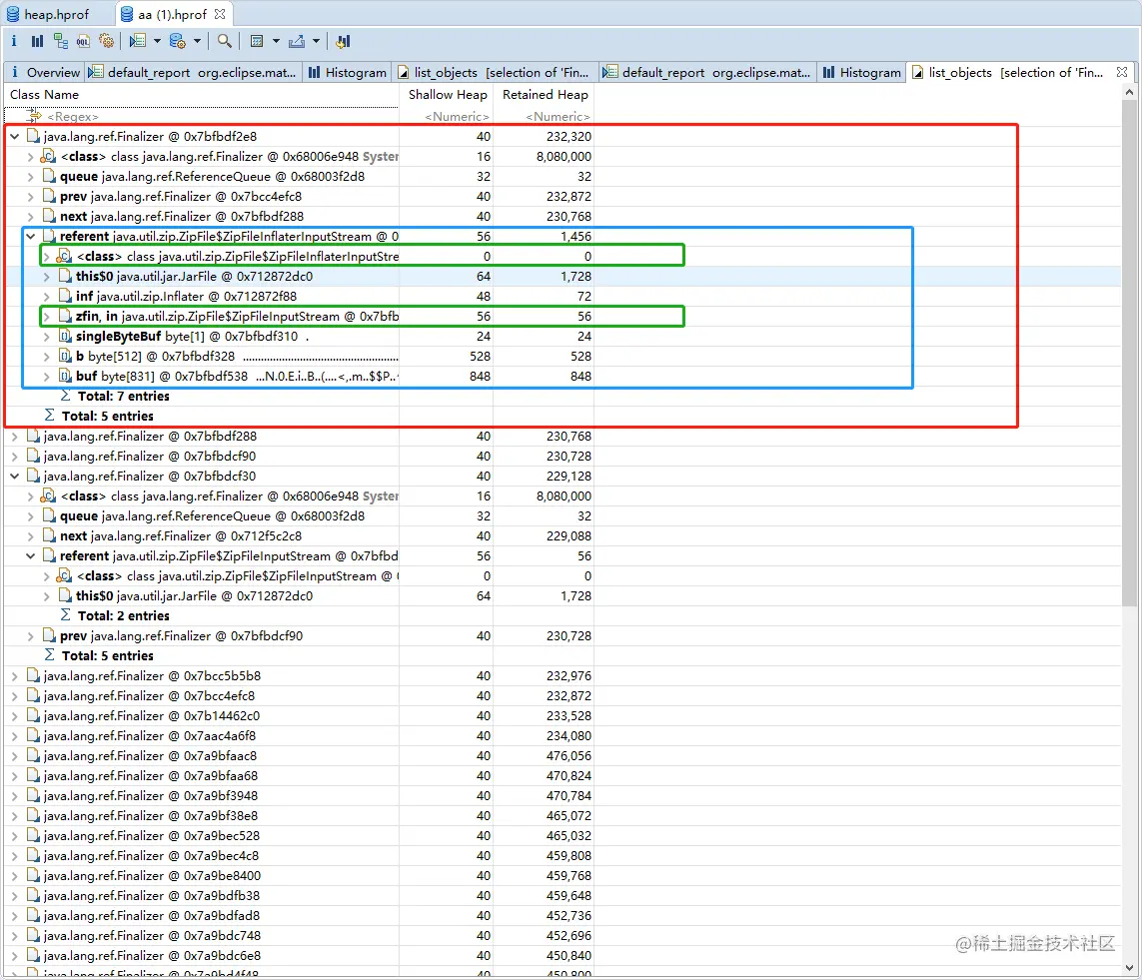Open the second default_report tab

708,72
